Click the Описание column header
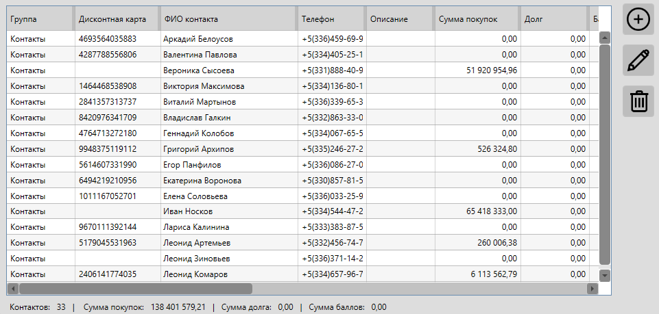The image size is (659, 314). [x=398, y=20]
